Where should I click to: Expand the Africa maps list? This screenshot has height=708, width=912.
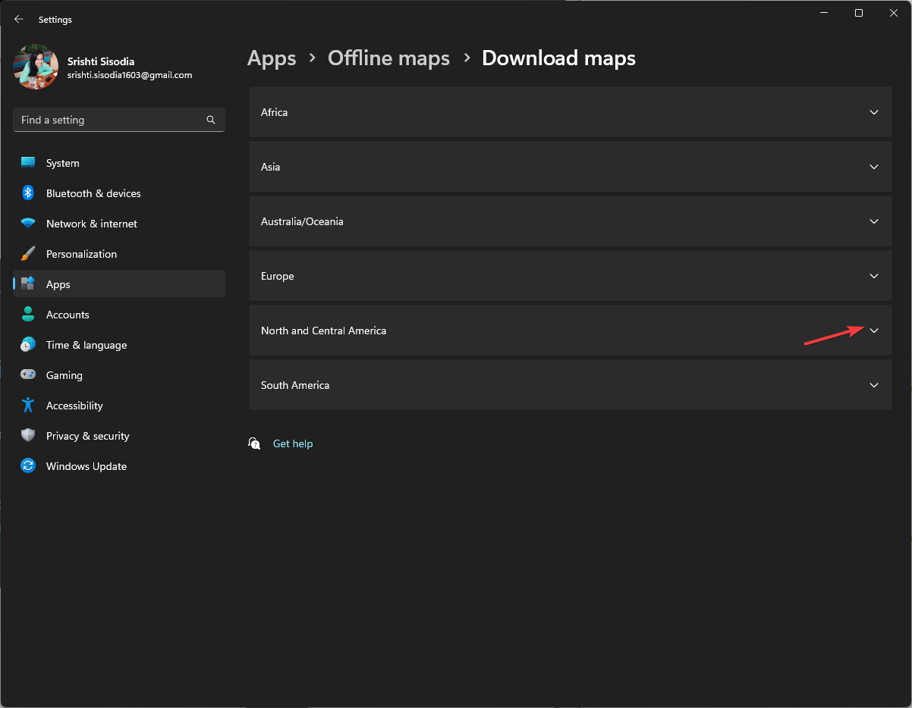(x=873, y=112)
